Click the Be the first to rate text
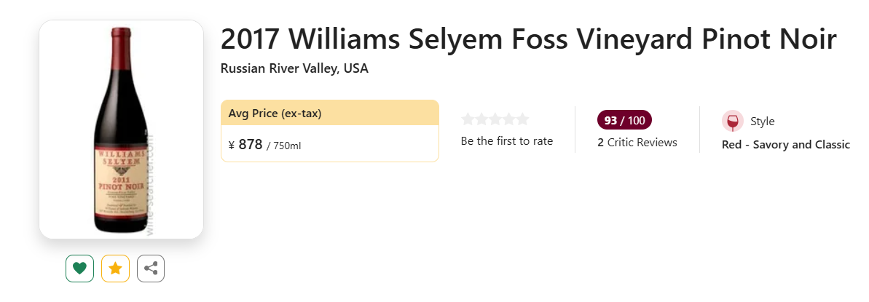 [x=507, y=141]
